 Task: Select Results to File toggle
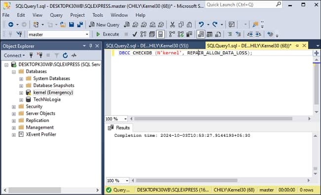click(218, 34)
